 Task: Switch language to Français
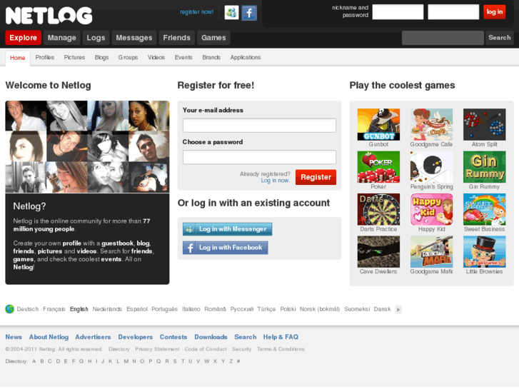54,309
